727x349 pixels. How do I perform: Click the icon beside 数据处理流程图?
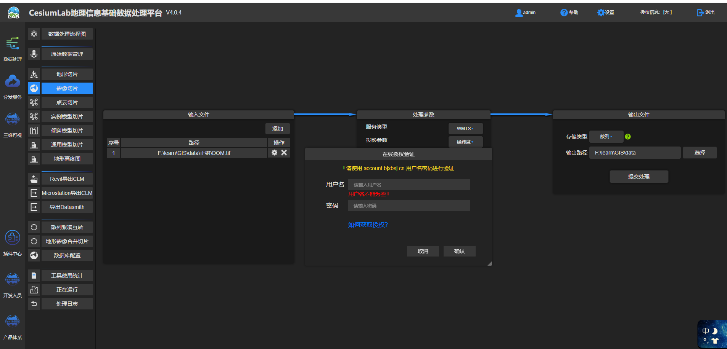click(x=34, y=34)
